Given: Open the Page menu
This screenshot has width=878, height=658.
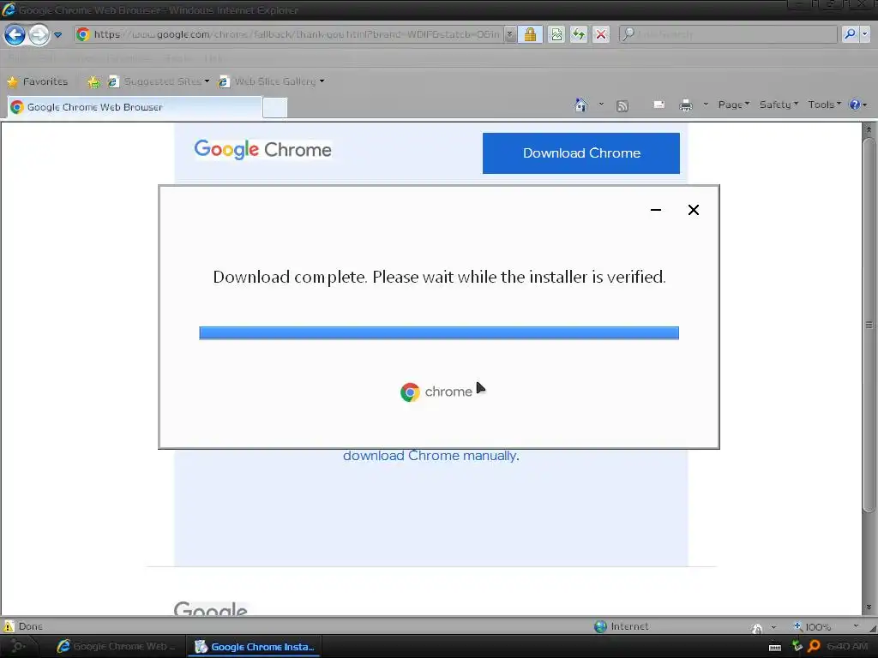Looking at the screenshot, I should pyautogui.click(x=734, y=105).
